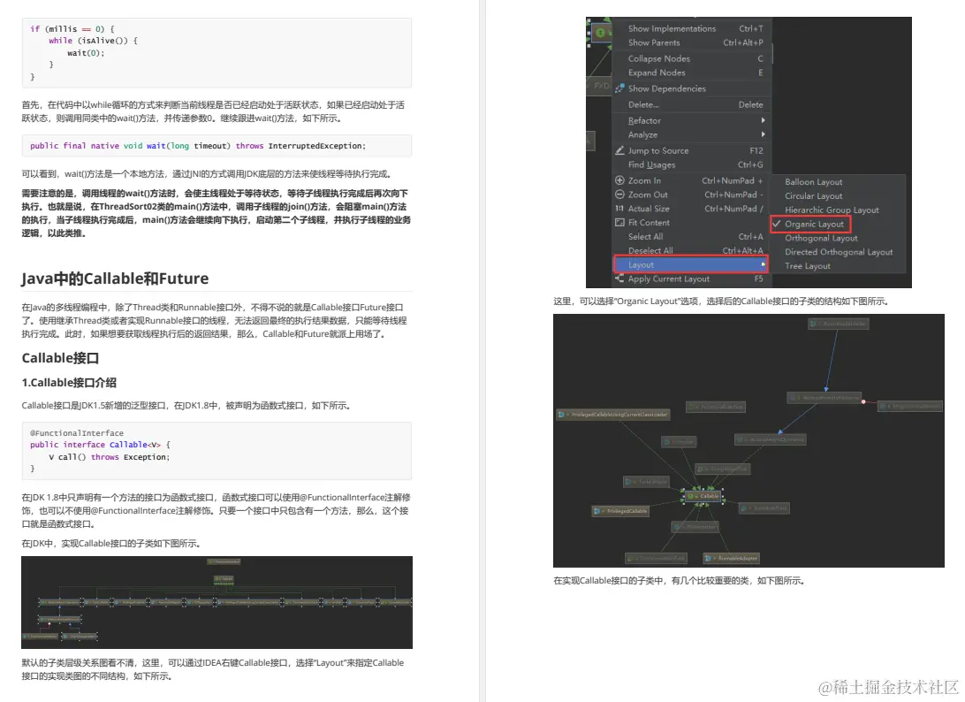Click the Zoom In magnifier icon
The width and height of the screenshot is (965, 702).
(x=619, y=180)
